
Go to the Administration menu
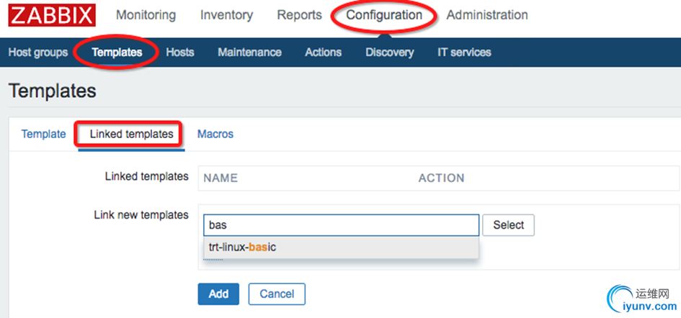click(487, 15)
